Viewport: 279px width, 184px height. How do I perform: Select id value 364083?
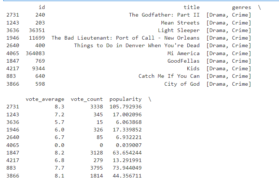coord(35,53)
